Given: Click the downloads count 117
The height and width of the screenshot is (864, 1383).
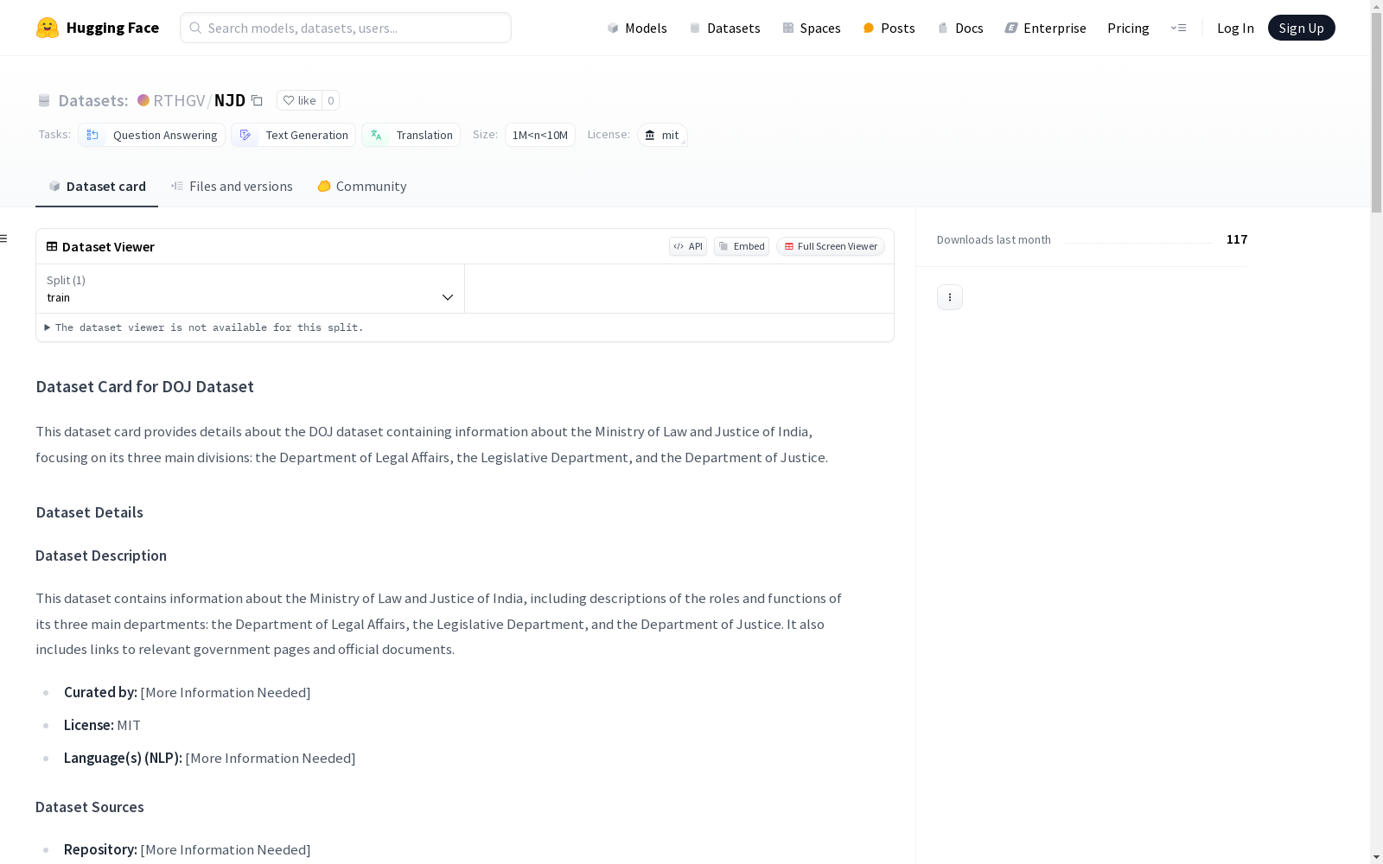Looking at the screenshot, I should (x=1237, y=239).
